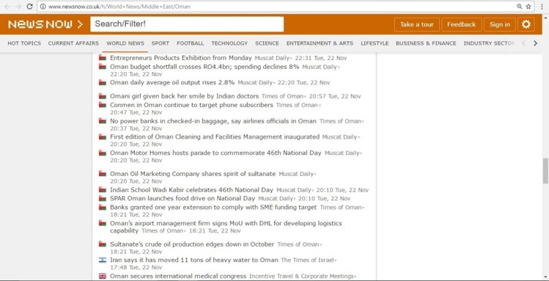549x281 pixels.
Task: Open the LIFESTYLE menu
Action: coord(375,43)
